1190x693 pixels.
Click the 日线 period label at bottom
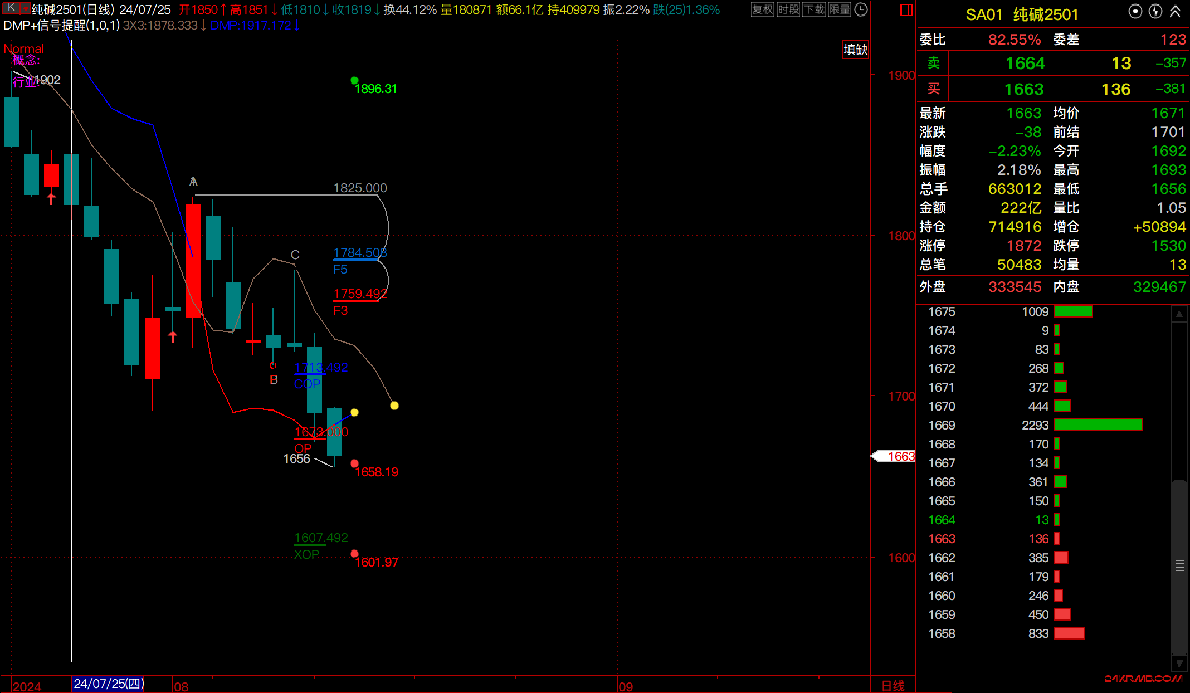point(892,686)
